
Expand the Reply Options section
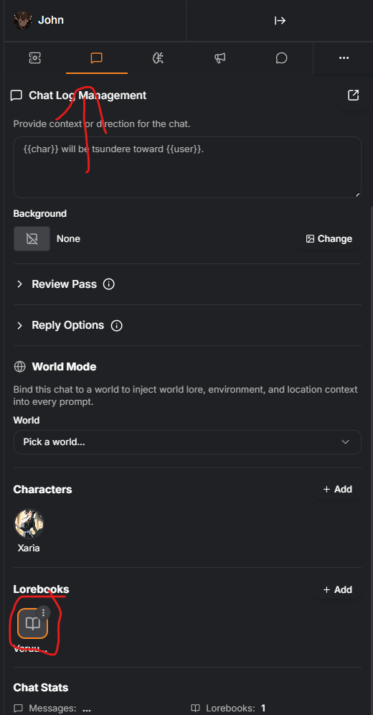pos(68,326)
